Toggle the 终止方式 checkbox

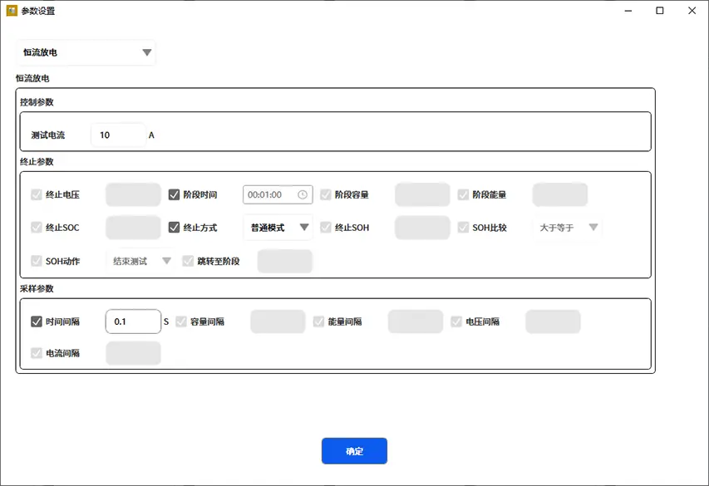tap(175, 228)
